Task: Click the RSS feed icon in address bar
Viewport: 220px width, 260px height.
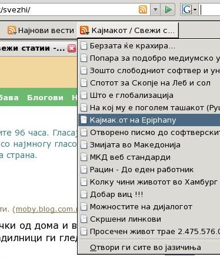Action: (143, 9)
